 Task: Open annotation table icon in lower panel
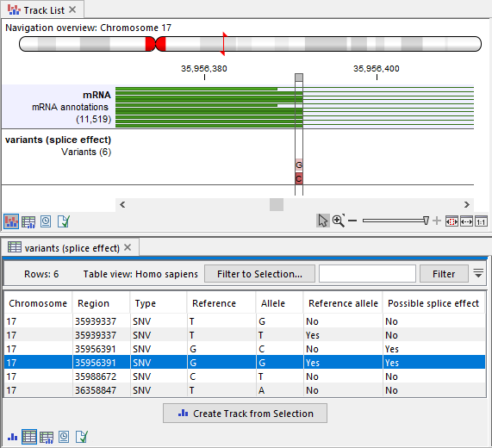pos(47,437)
